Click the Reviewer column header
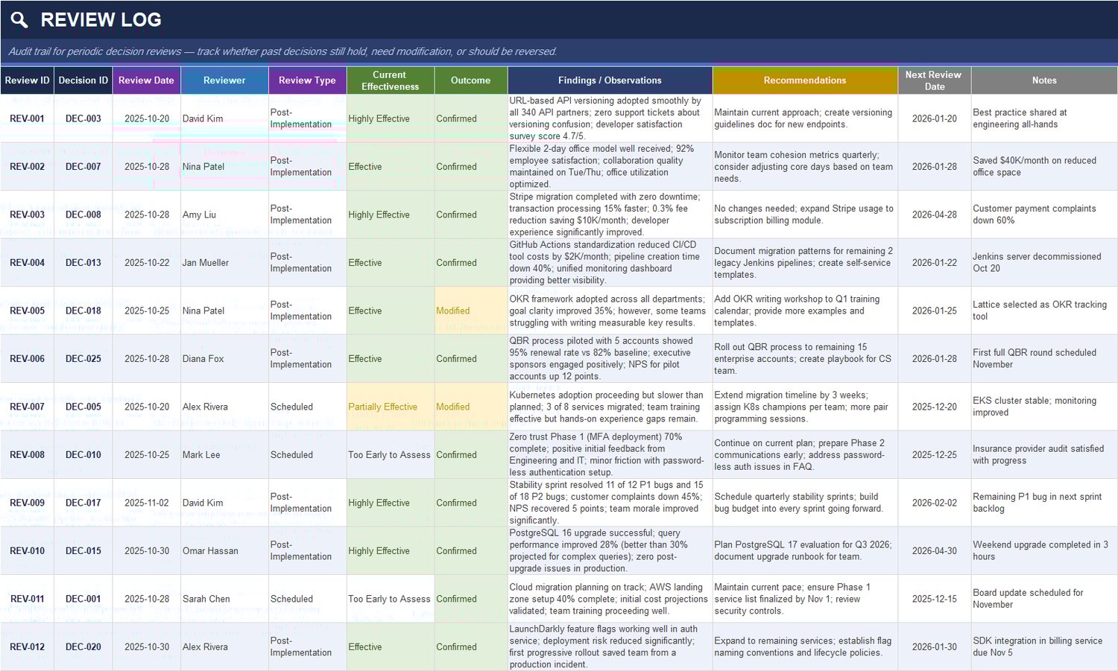 pyautogui.click(x=224, y=80)
